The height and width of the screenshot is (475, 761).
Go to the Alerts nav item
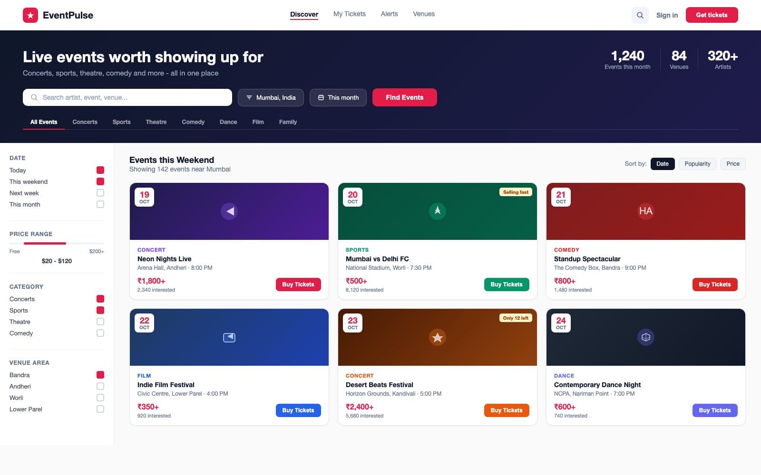390,14
